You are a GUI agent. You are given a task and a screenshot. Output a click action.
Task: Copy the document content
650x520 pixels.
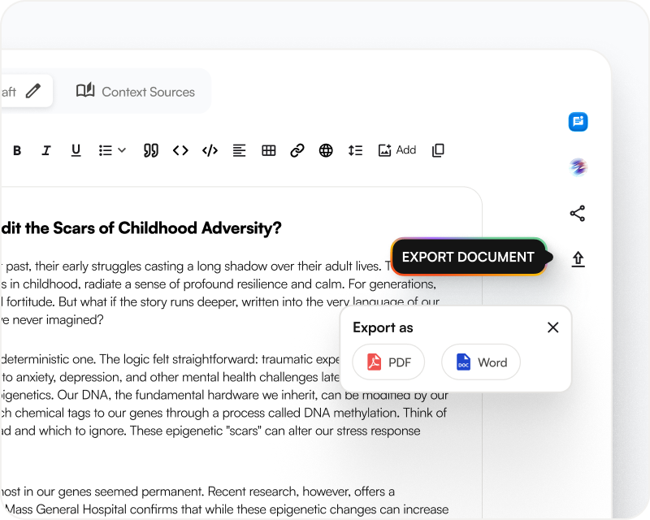pyautogui.click(x=438, y=150)
